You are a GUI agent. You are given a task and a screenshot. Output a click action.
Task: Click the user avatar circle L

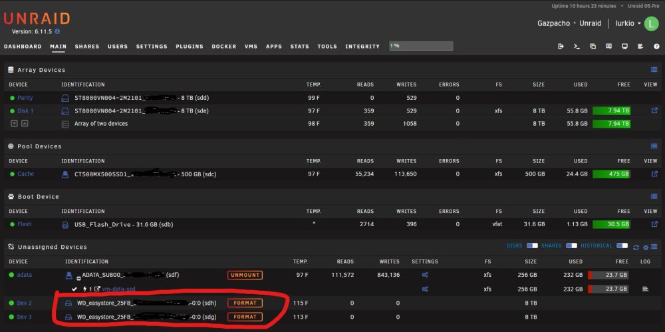(x=652, y=23)
